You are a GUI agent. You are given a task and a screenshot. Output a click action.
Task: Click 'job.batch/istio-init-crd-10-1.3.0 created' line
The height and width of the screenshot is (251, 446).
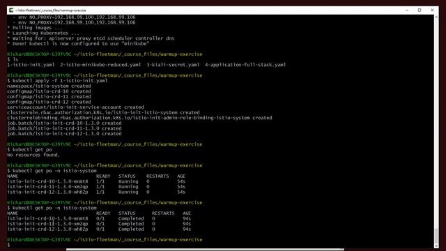coord(64,123)
